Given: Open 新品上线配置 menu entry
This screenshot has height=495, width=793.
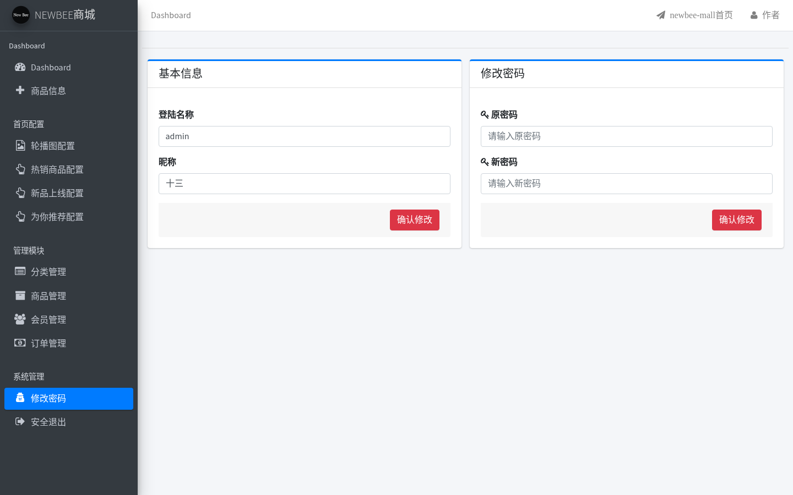Looking at the screenshot, I should pos(69,193).
